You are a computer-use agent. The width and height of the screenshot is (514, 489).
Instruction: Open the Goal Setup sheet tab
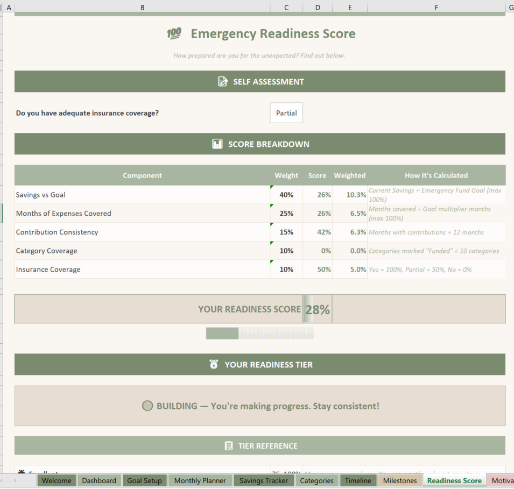(144, 480)
